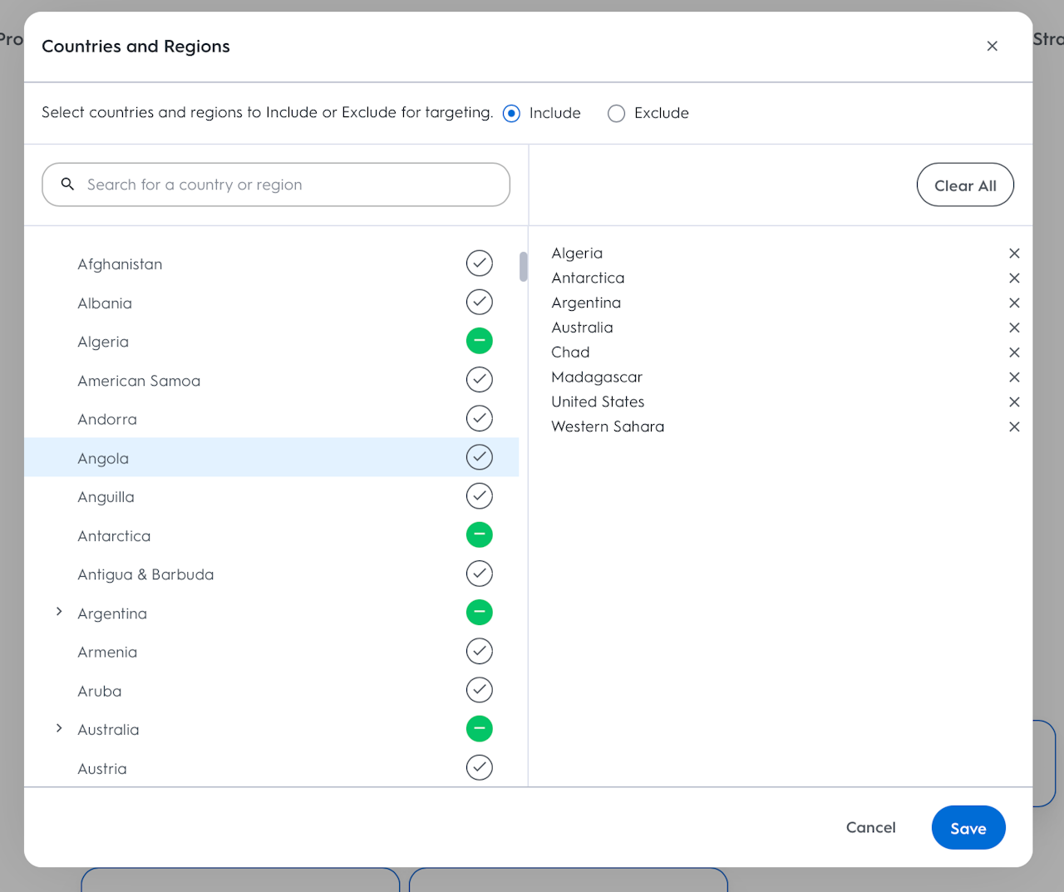The image size is (1064, 892).
Task: Remove Madagascar from the selected list
Action: tap(1014, 377)
